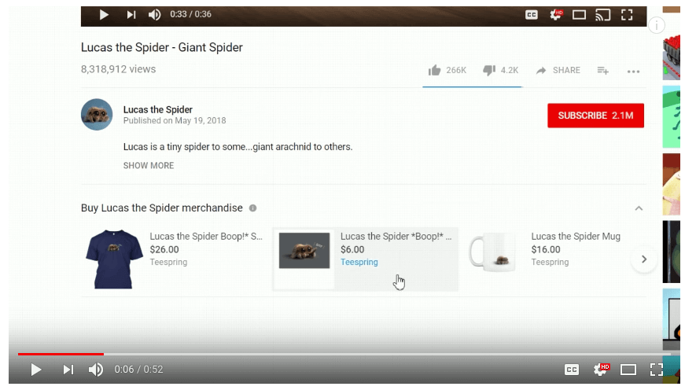Enable theater mode in outer player
The width and height of the screenshot is (685, 390).
coord(628,370)
